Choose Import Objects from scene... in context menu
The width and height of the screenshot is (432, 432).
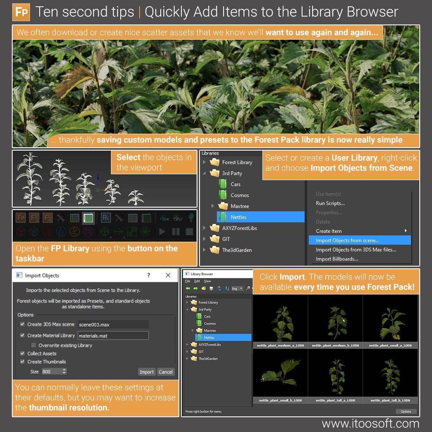point(359,240)
